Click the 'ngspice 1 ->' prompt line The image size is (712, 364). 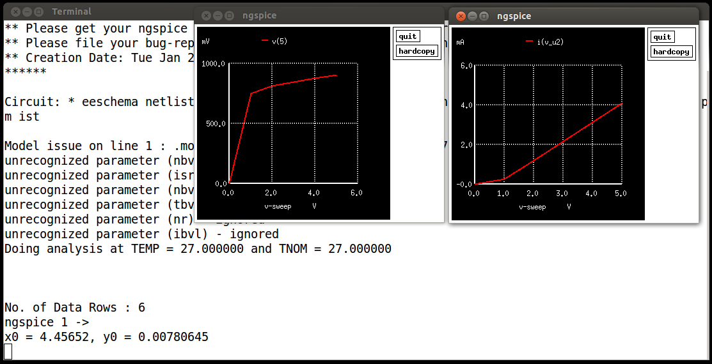click(x=47, y=322)
